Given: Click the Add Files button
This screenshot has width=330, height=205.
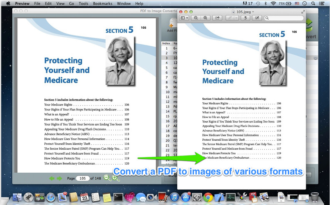Looking at the screenshot, I should [172, 26].
